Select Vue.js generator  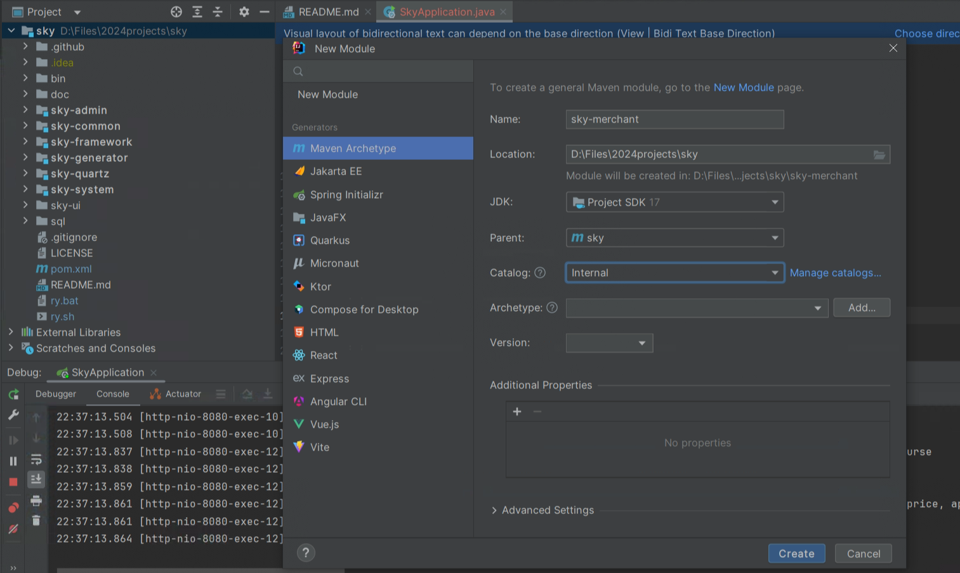(378, 425)
